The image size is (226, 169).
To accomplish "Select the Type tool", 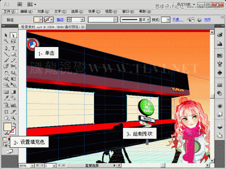I will click(x=13, y=48).
